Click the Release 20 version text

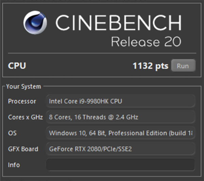pos(146,42)
